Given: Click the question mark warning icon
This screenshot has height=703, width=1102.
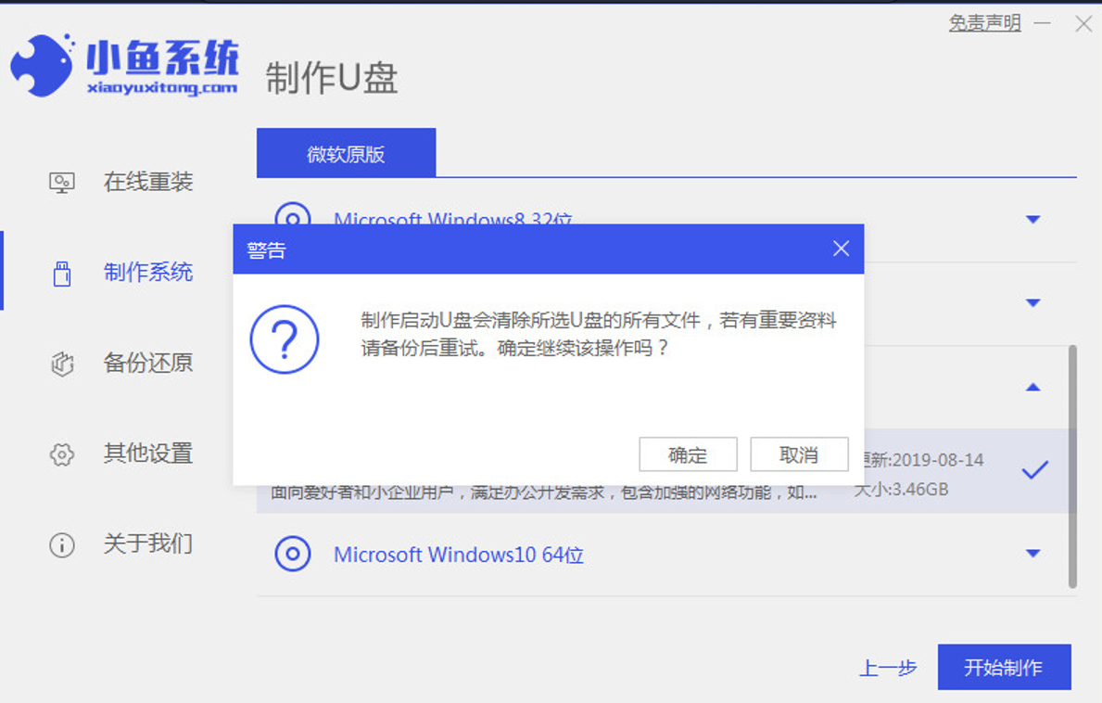Looking at the screenshot, I should coord(285,339).
